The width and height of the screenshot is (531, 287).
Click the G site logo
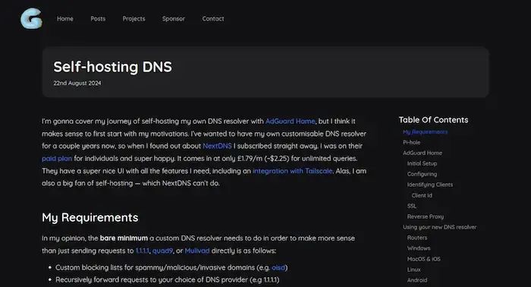(x=32, y=19)
